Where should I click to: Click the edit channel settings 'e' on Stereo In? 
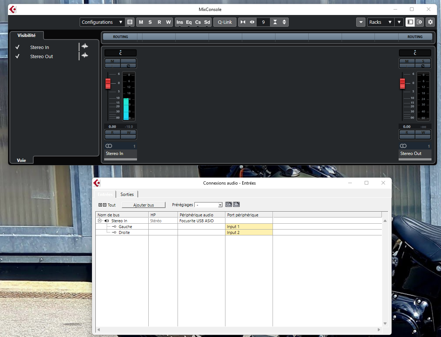(128, 66)
